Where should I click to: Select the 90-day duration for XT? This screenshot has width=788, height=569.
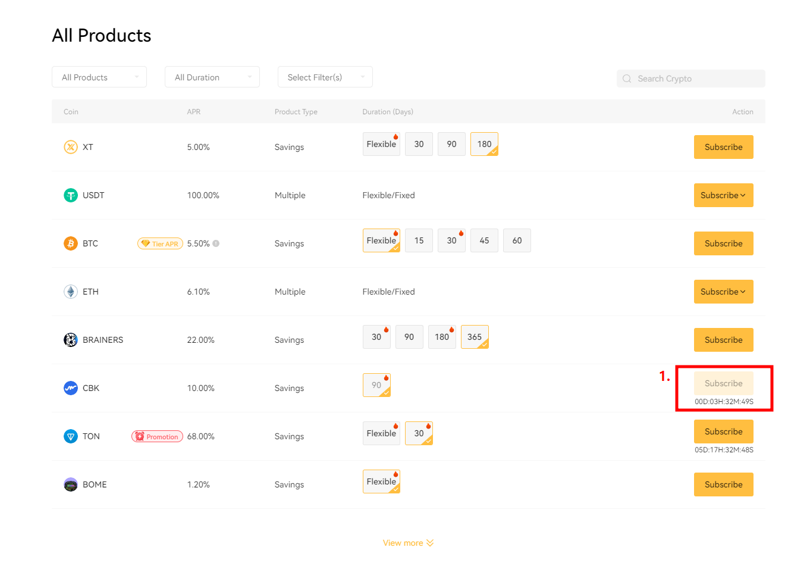(x=451, y=144)
